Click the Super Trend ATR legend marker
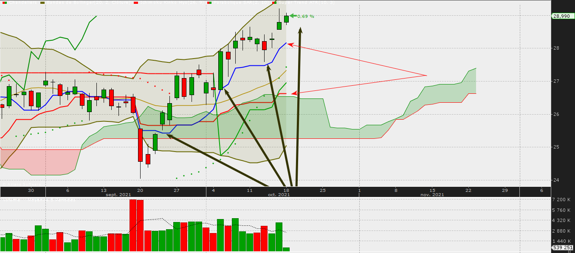575x253 pixels. point(274,3)
